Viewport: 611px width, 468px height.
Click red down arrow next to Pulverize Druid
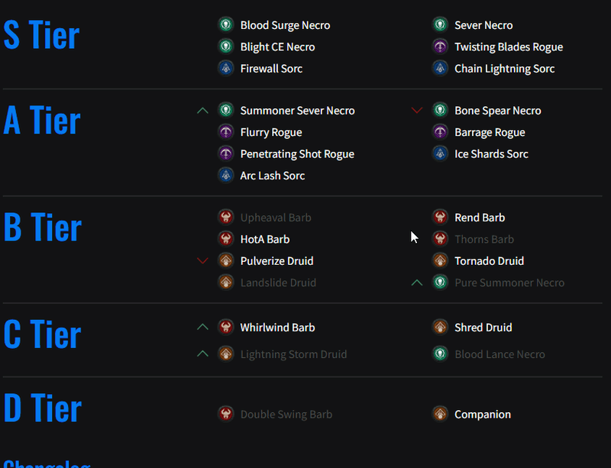[x=202, y=260]
